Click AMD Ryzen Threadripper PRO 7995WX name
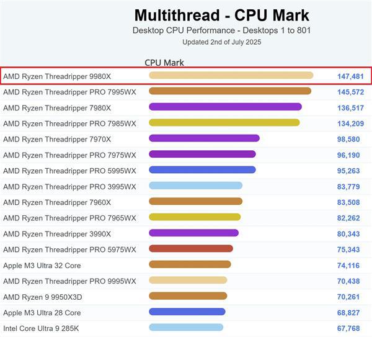372x337 pixels. tap(69, 92)
